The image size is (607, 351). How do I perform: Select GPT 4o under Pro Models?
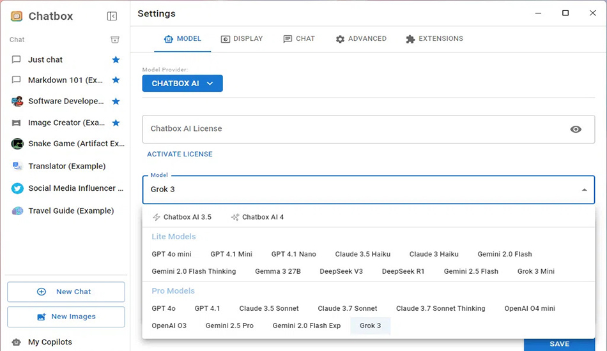coord(164,308)
